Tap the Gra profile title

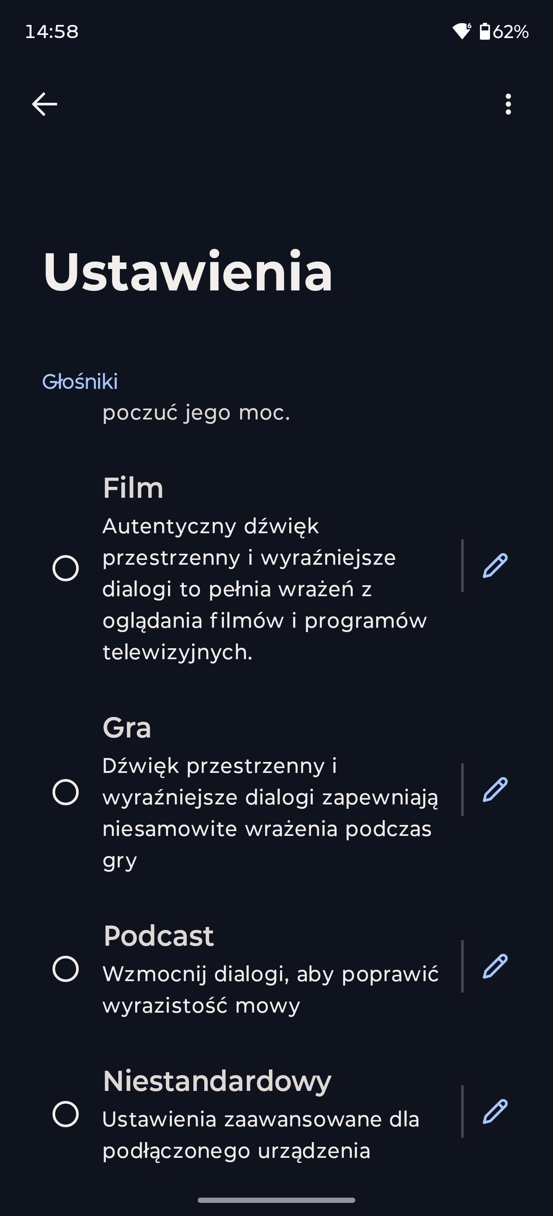click(127, 727)
